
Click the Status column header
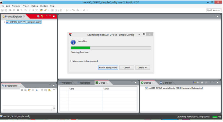coord(120,89)
